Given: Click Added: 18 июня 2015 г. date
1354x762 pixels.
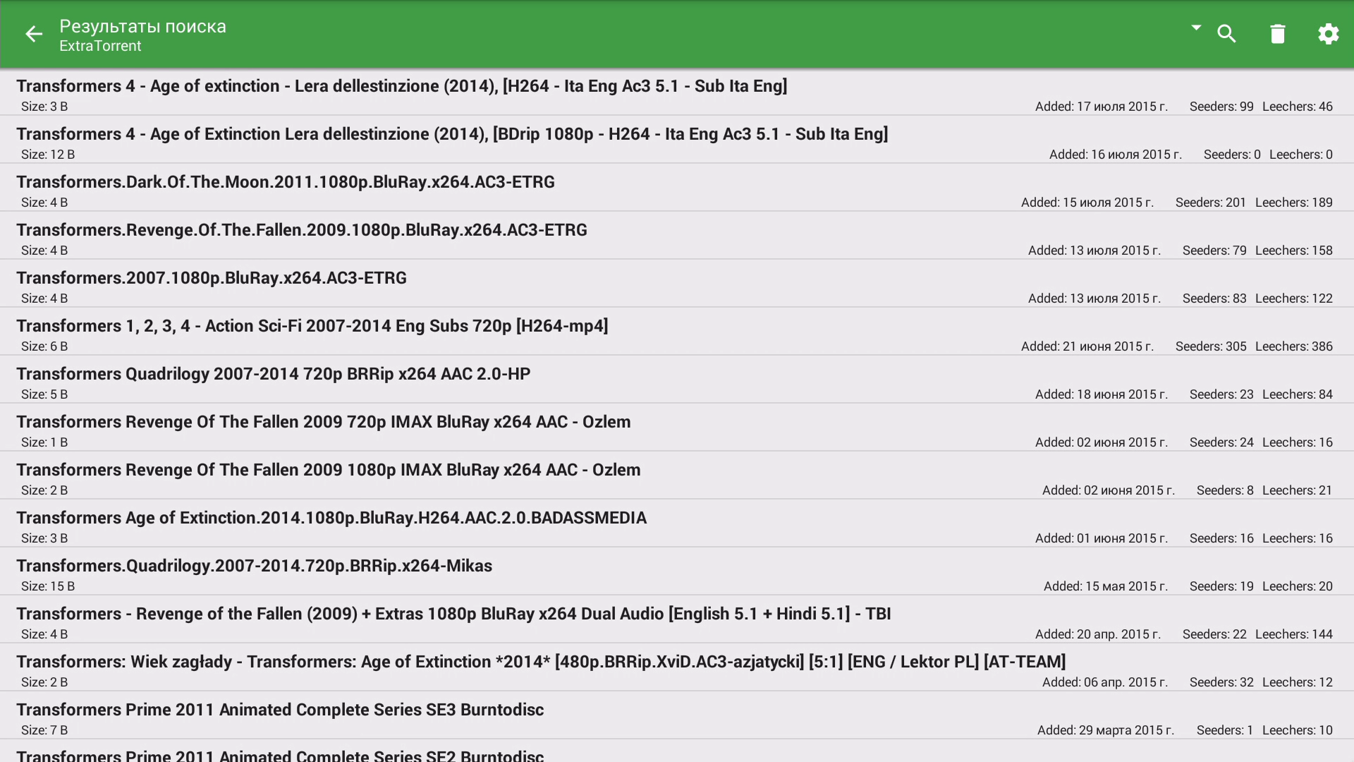Looking at the screenshot, I should (x=1102, y=394).
